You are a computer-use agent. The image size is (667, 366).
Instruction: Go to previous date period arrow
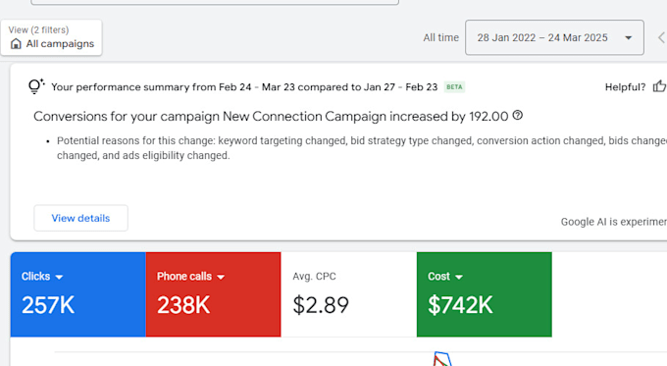(661, 37)
